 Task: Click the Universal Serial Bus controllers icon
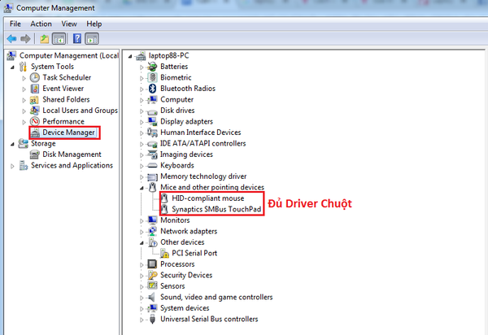tap(152, 319)
